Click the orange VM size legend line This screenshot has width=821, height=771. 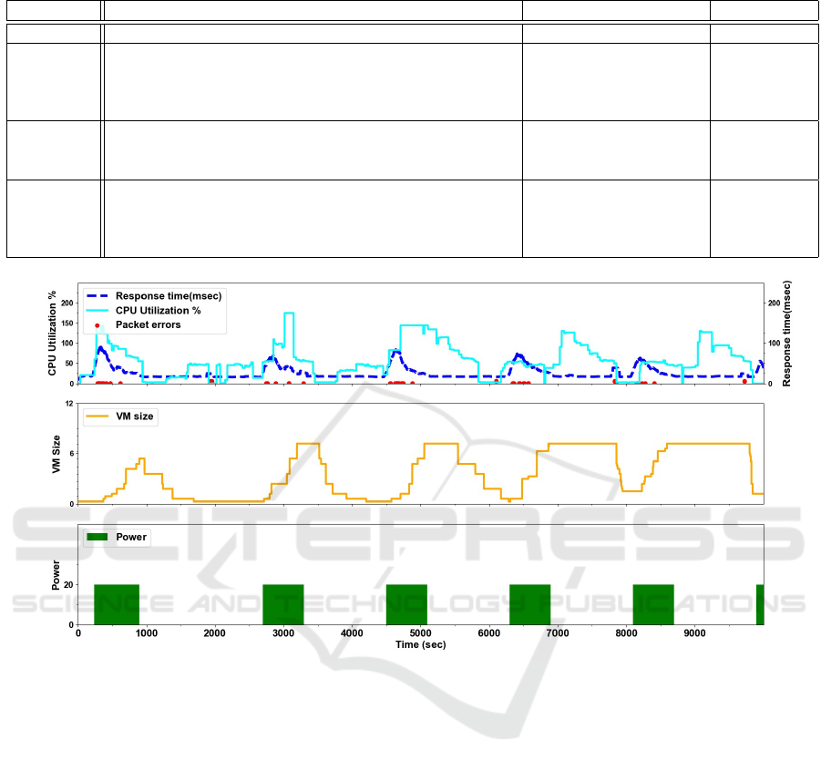point(97,416)
